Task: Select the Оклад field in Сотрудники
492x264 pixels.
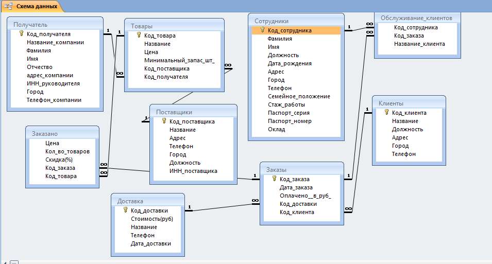Action: coord(276,129)
